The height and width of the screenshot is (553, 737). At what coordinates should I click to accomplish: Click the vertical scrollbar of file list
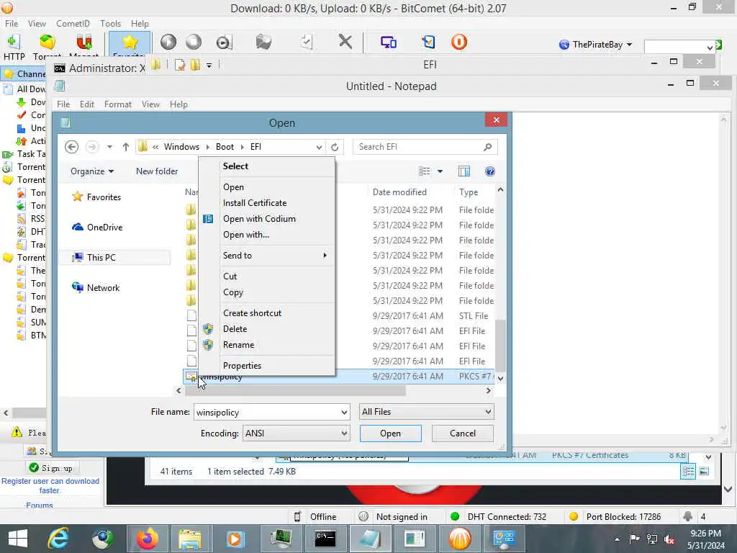point(500,345)
